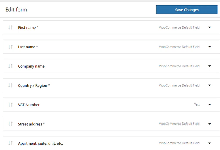This screenshot has width=220, height=150.
Task: Click the Company name field title
Action: click(31, 66)
